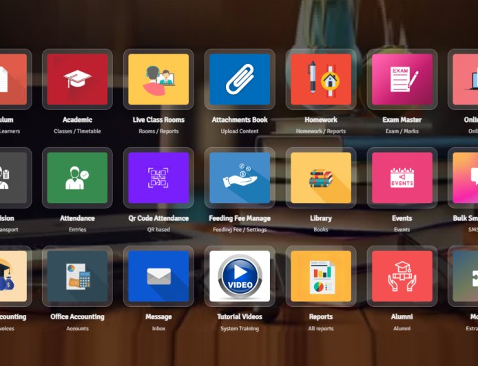The height and width of the screenshot is (366, 478).
Task: Open the Alumni hands icon
Action: [x=402, y=276]
